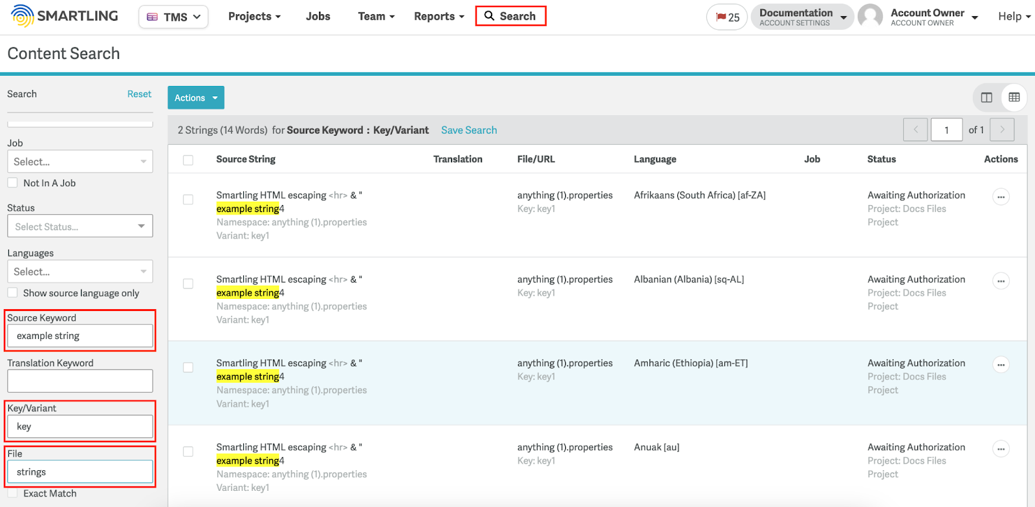Screen dimensions: 1035x507
Task: Open the flagged notifications badge showing 25
Action: coord(727,17)
